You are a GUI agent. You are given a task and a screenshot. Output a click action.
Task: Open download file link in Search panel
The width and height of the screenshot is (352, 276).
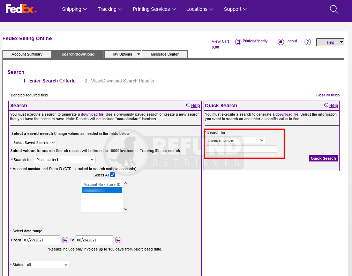pos(92,114)
